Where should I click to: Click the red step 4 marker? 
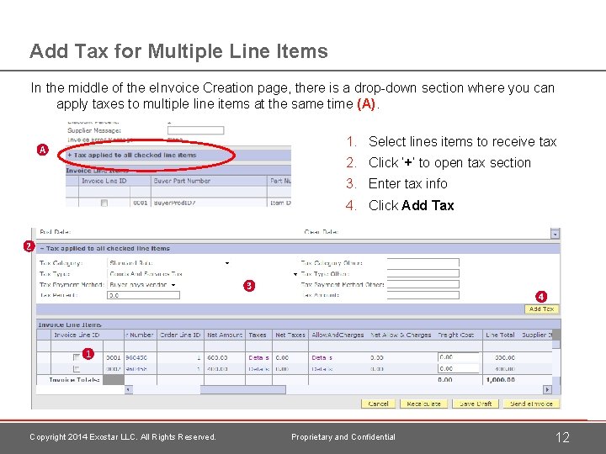point(541,297)
